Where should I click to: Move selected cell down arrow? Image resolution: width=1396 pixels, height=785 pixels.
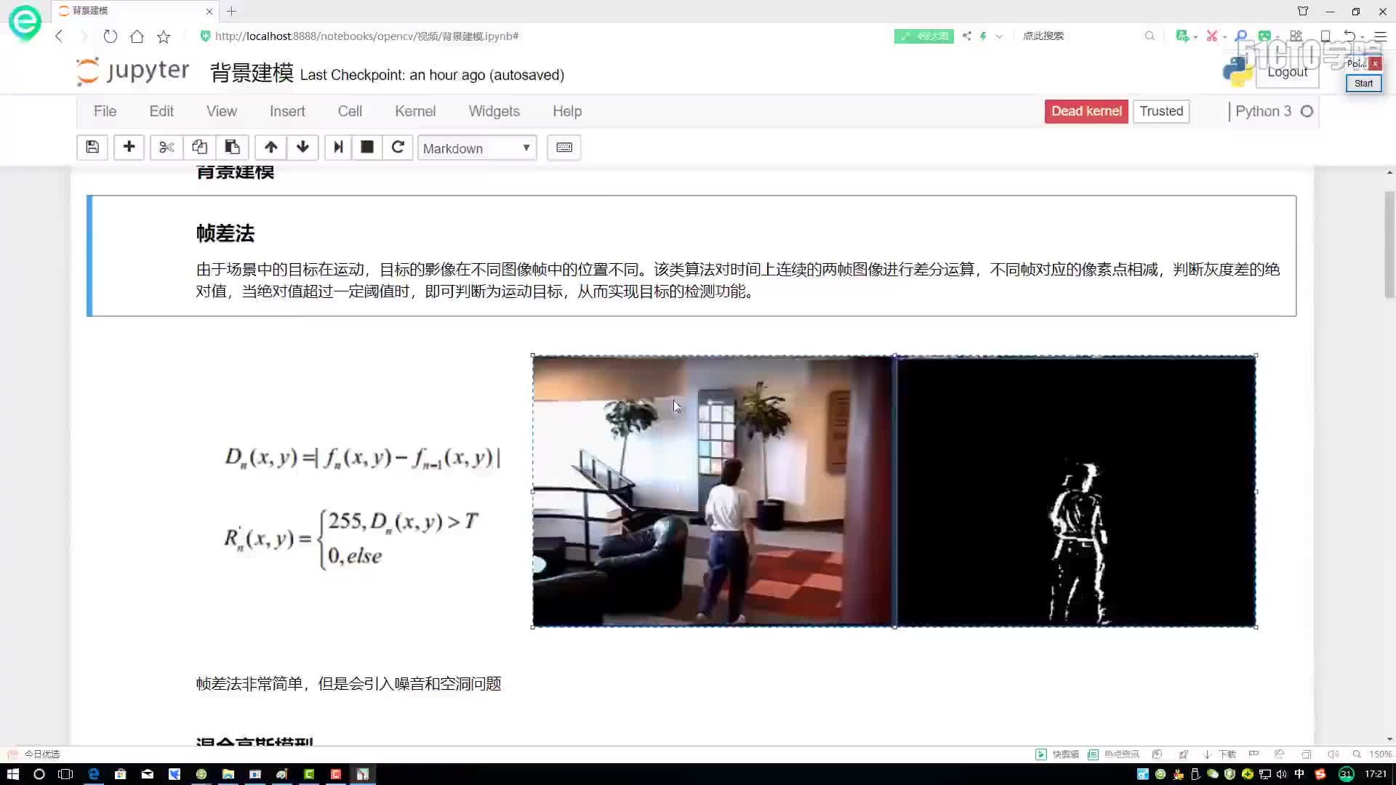click(x=302, y=148)
